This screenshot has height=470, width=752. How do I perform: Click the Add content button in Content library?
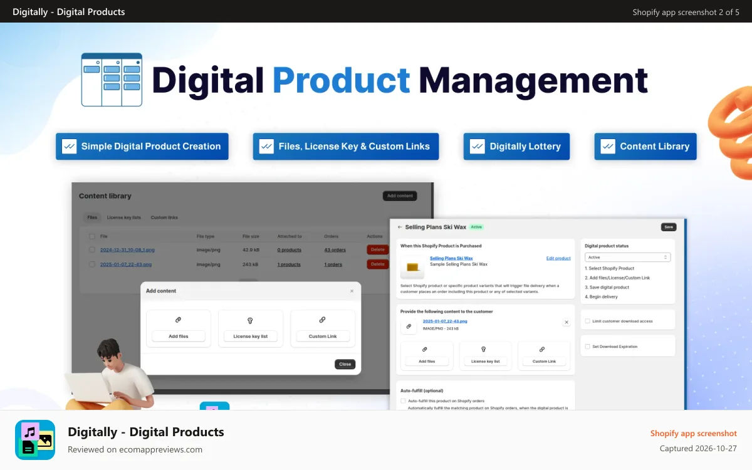click(x=400, y=196)
